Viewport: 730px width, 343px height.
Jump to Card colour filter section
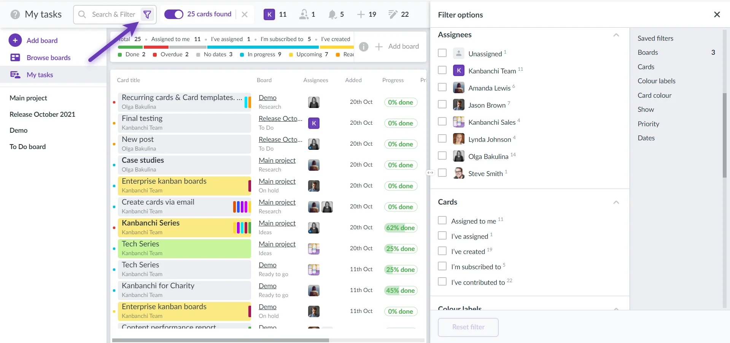(655, 95)
